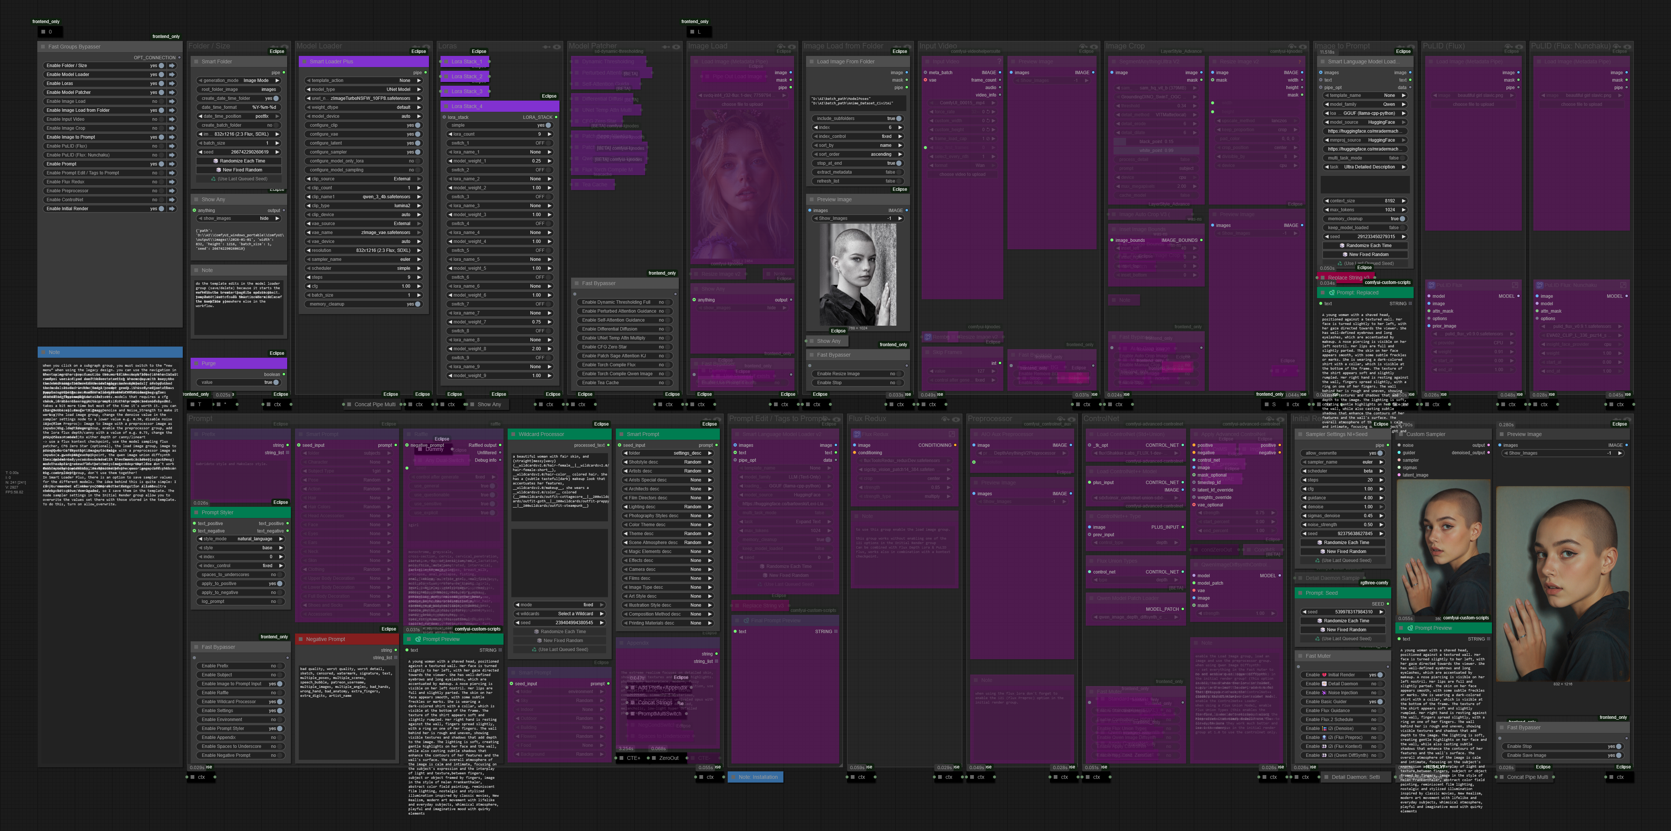Open the Lighting desc combo in Smart Prompt
Image resolution: width=1671 pixels, height=831 pixels.
pyautogui.click(x=668, y=507)
